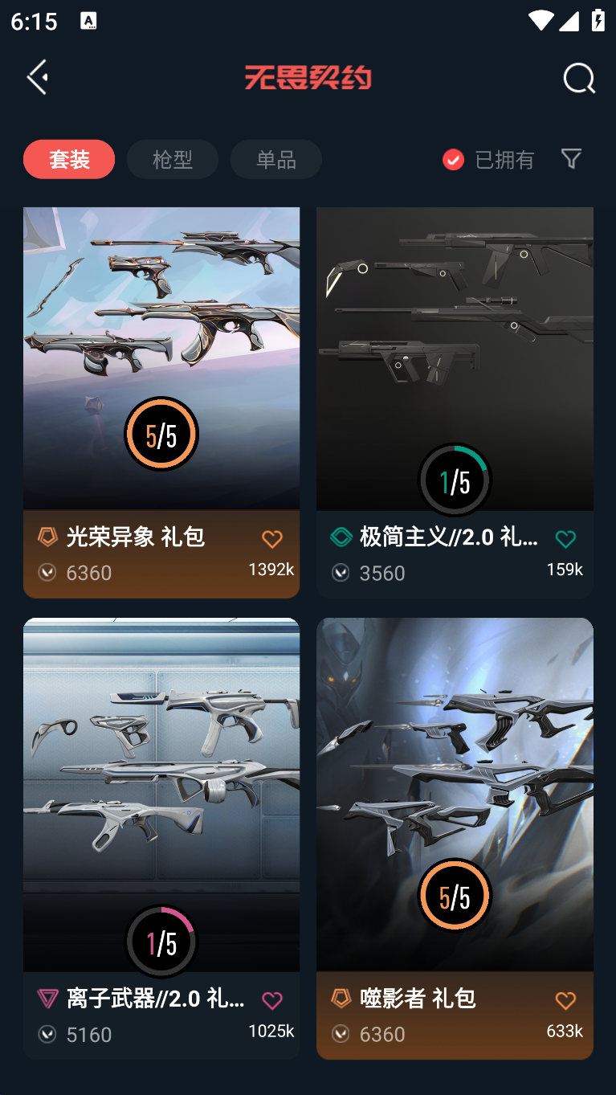Favorite the 光荣异象 礼包 bundle heart
The height and width of the screenshot is (1095, 616).
(x=272, y=539)
